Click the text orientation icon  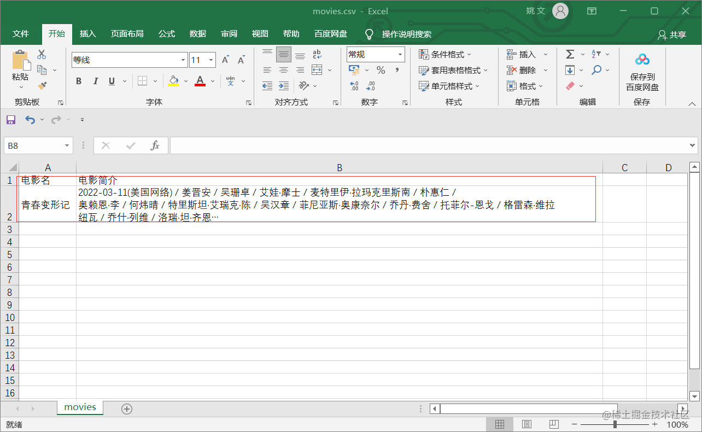304,86
